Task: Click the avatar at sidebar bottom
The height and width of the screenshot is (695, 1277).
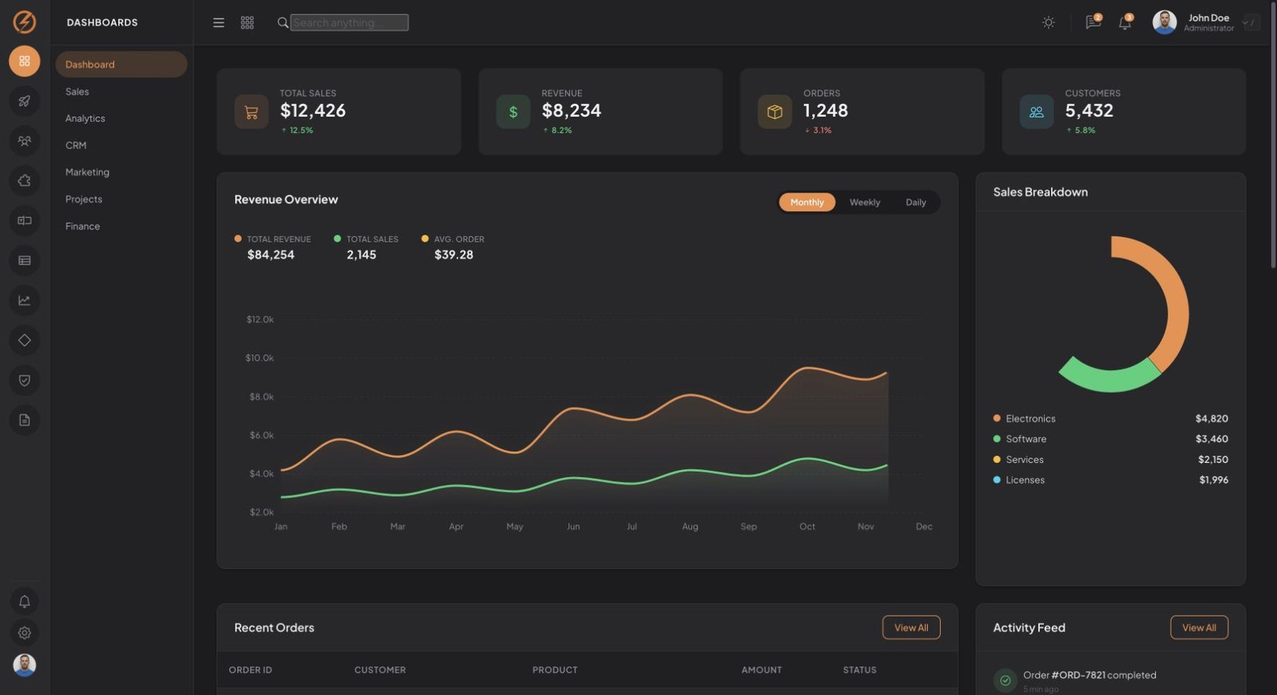Action: (25, 665)
